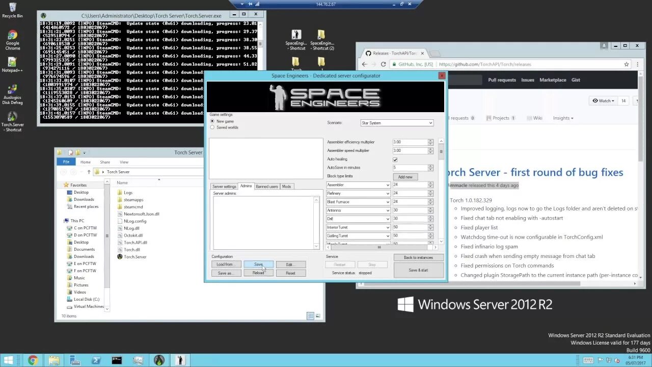Open Auslogics Disk Defrag icon
652x367 pixels.
tap(12, 95)
